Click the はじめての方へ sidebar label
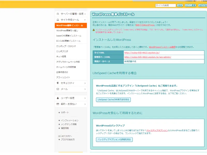This screenshot has height=155, width=207. pyautogui.click(x=65, y=136)
